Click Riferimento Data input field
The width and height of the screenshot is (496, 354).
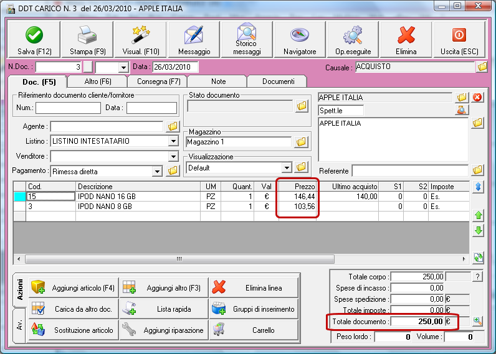coord(151,108)
